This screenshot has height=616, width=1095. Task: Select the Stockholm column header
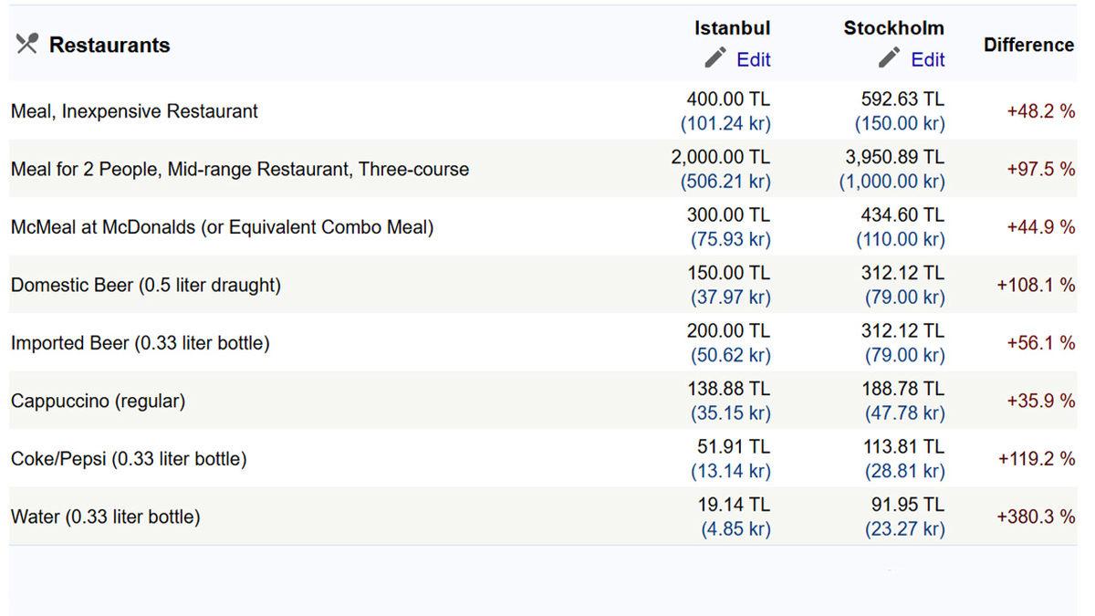pyautogui.click(x=893, y=28)
